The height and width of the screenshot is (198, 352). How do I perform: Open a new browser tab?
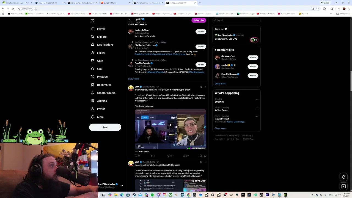200,3
